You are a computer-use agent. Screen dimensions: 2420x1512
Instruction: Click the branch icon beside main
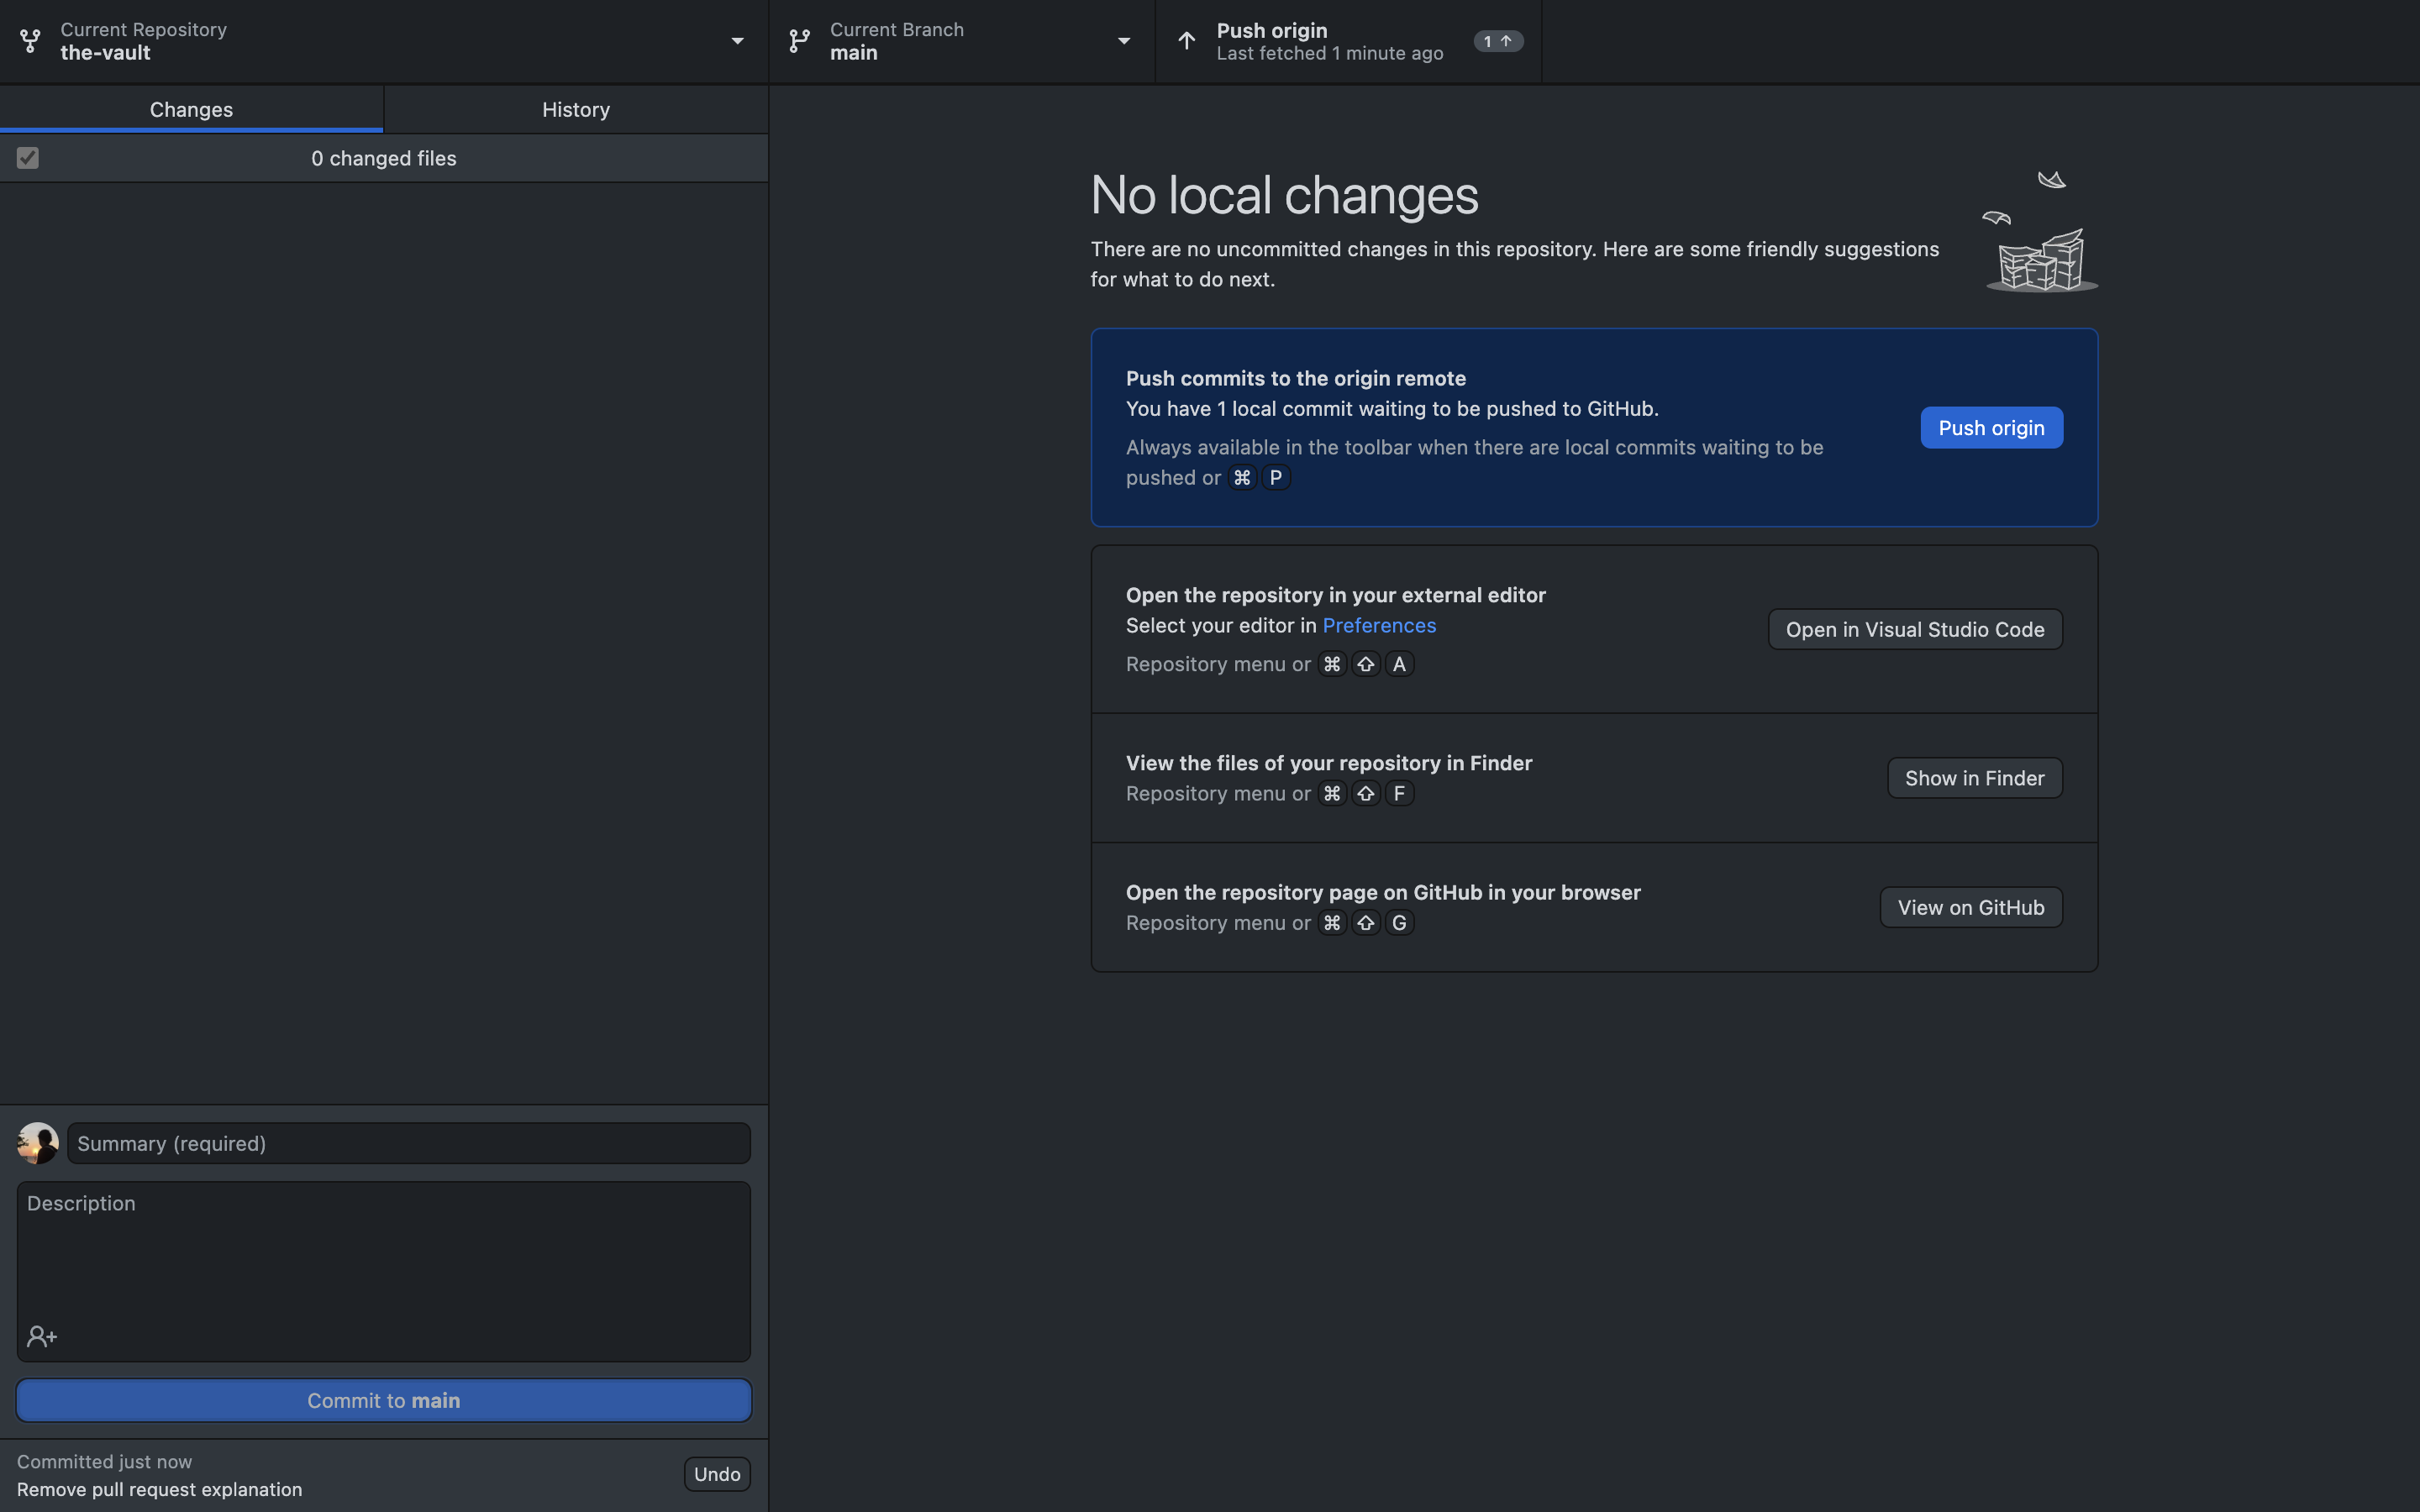799,41
